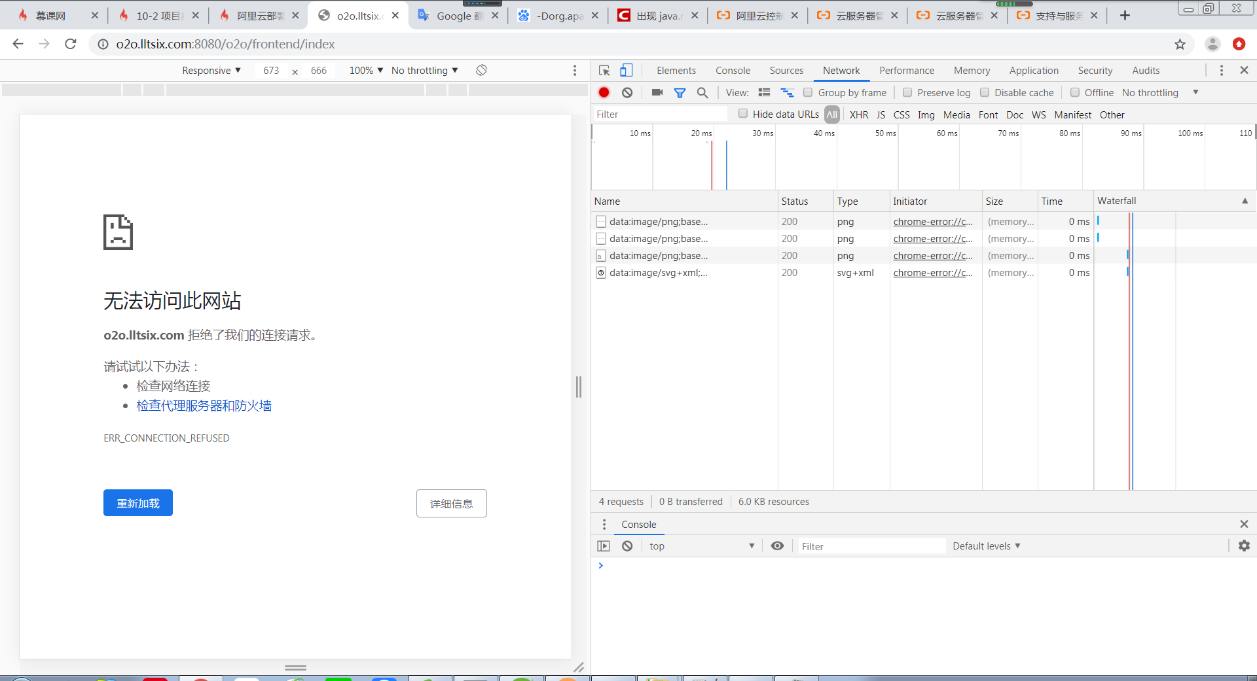Close the o2o.lltsix browser tab
Image resolution: width=1257 pixels, height=681 pixels.
coord(395,16)
